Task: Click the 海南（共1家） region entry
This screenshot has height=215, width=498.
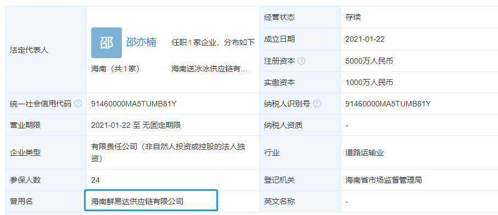Action: (116, 69)
